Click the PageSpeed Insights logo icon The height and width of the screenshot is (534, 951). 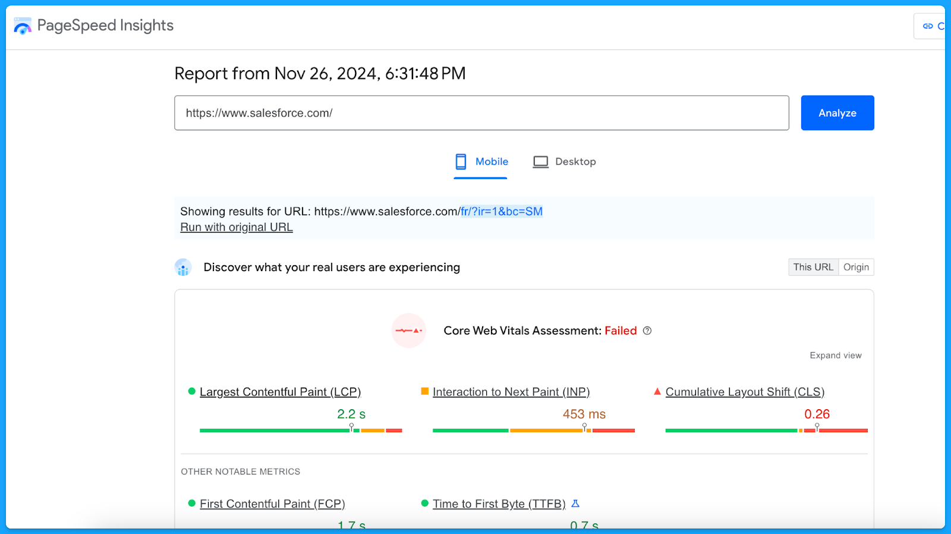[x=22, y=26]
